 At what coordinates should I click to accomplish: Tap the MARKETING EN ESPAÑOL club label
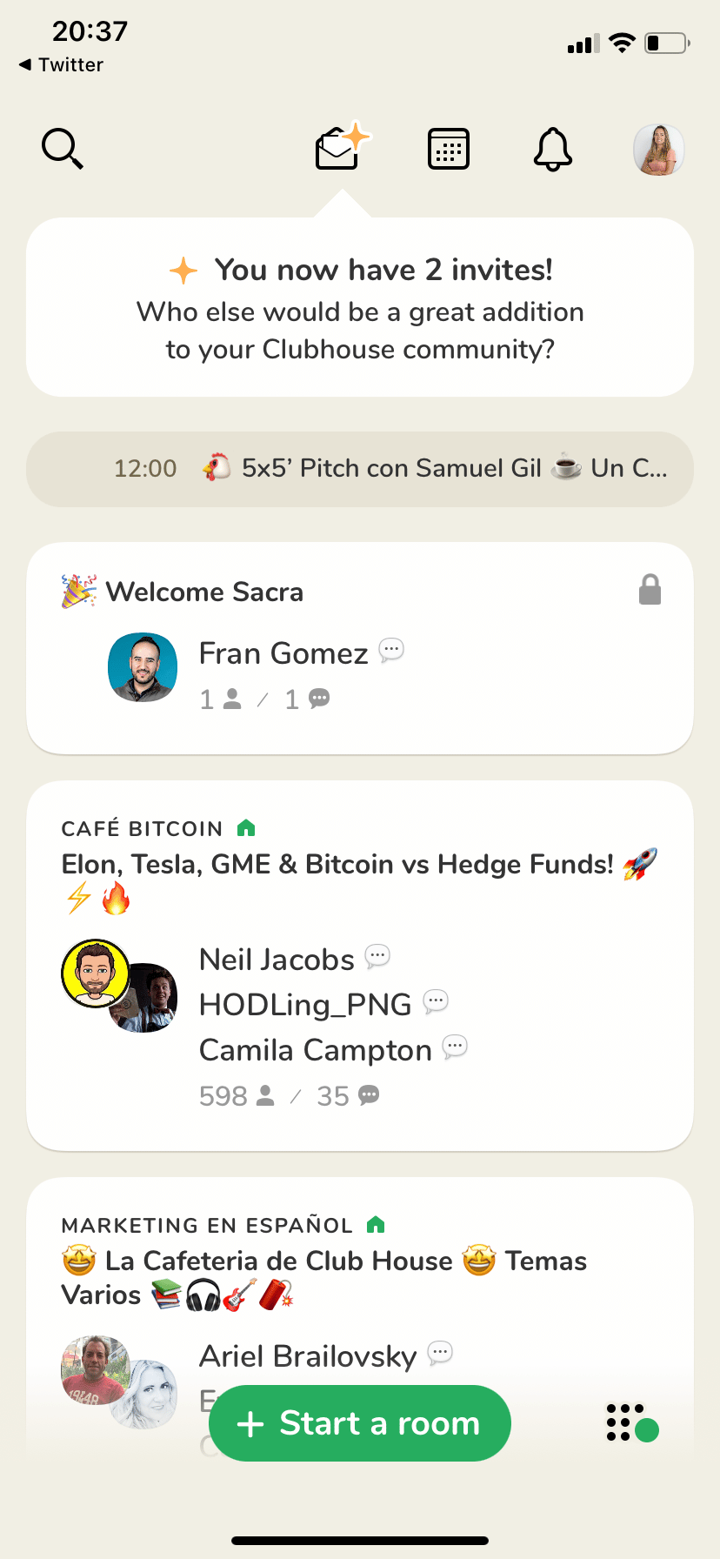pyautogui.click(x=207, y=1226)
